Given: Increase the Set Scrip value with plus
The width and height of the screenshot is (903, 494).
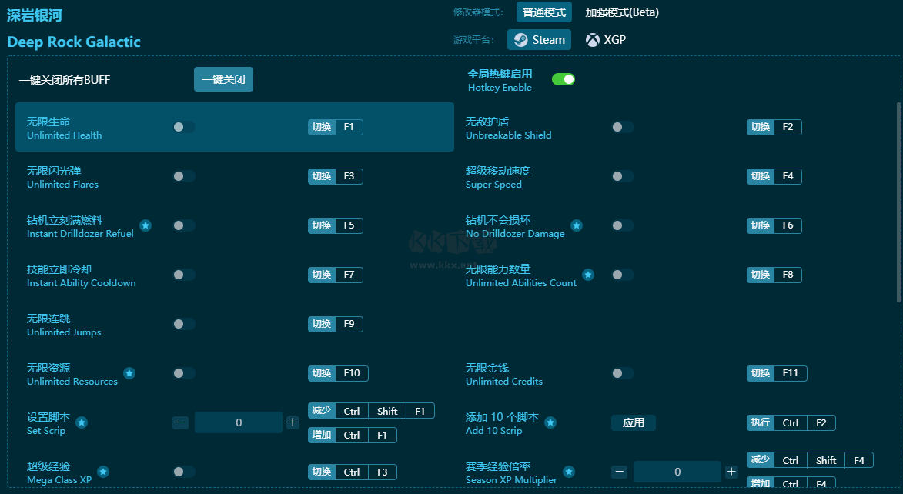Looking at the screenshot, I should point(293,422).
